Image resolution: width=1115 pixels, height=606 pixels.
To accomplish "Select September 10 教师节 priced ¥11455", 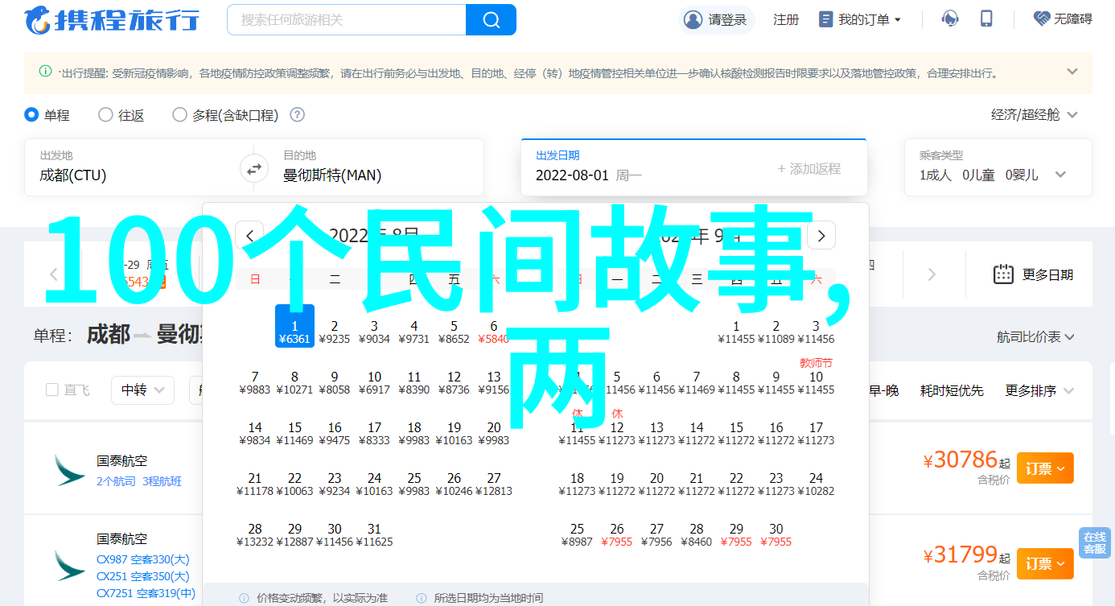I will (816, 377).
